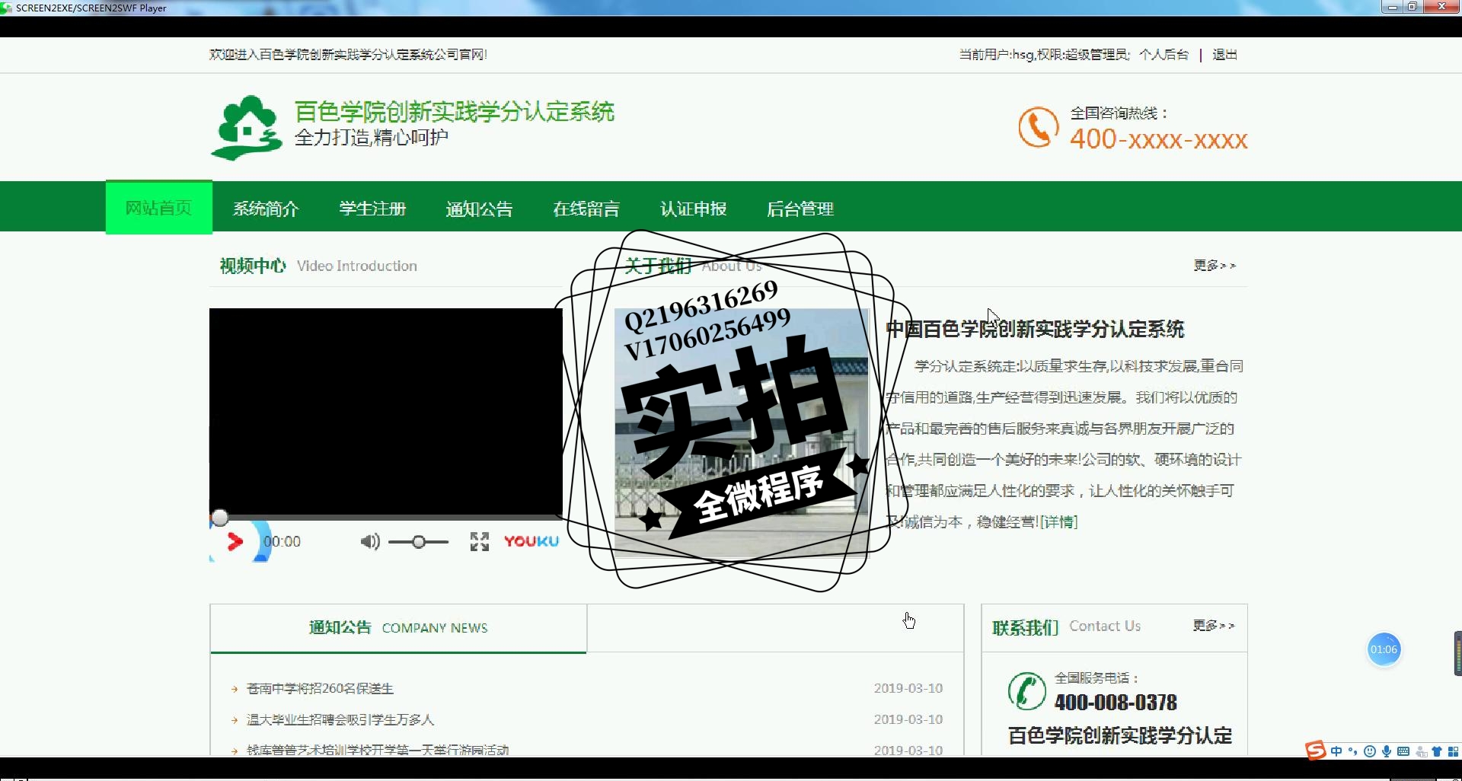
Task: Click the 00:00 video time display
Action: (x=283, y=542)
